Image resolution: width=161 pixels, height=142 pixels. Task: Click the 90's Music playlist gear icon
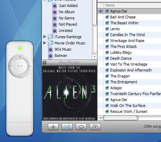(50, 49)
